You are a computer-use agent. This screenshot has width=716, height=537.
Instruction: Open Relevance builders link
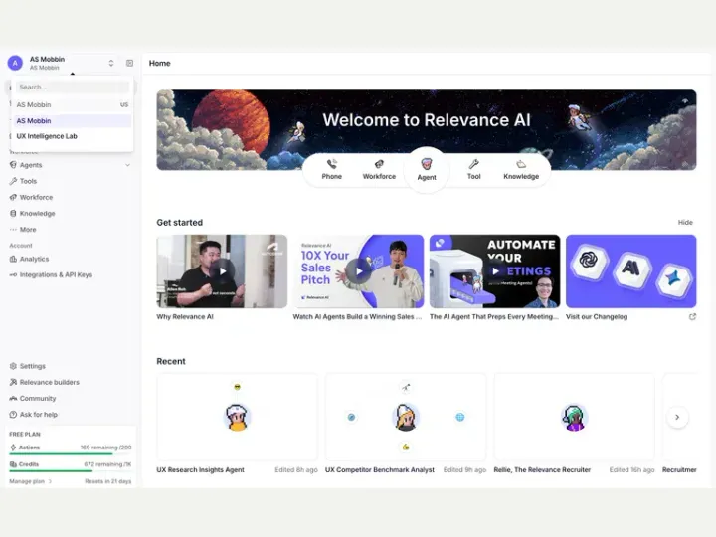click(x=50, y=382)
